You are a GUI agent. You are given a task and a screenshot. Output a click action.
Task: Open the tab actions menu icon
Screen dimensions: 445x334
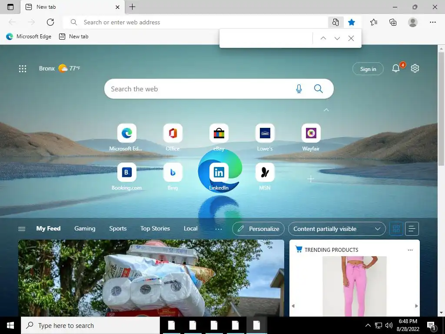(x=10, y=7)
